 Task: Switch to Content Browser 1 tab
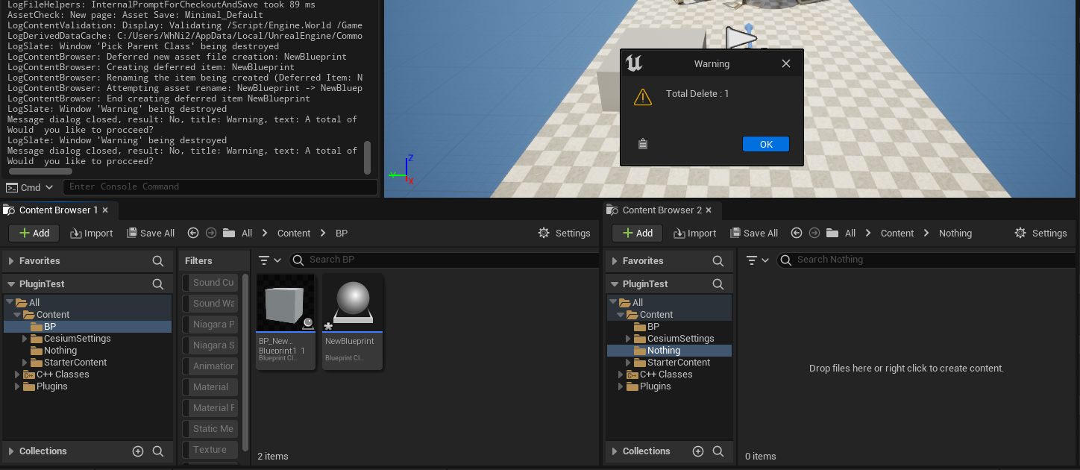pyautogui.click(x=57, y=210)
